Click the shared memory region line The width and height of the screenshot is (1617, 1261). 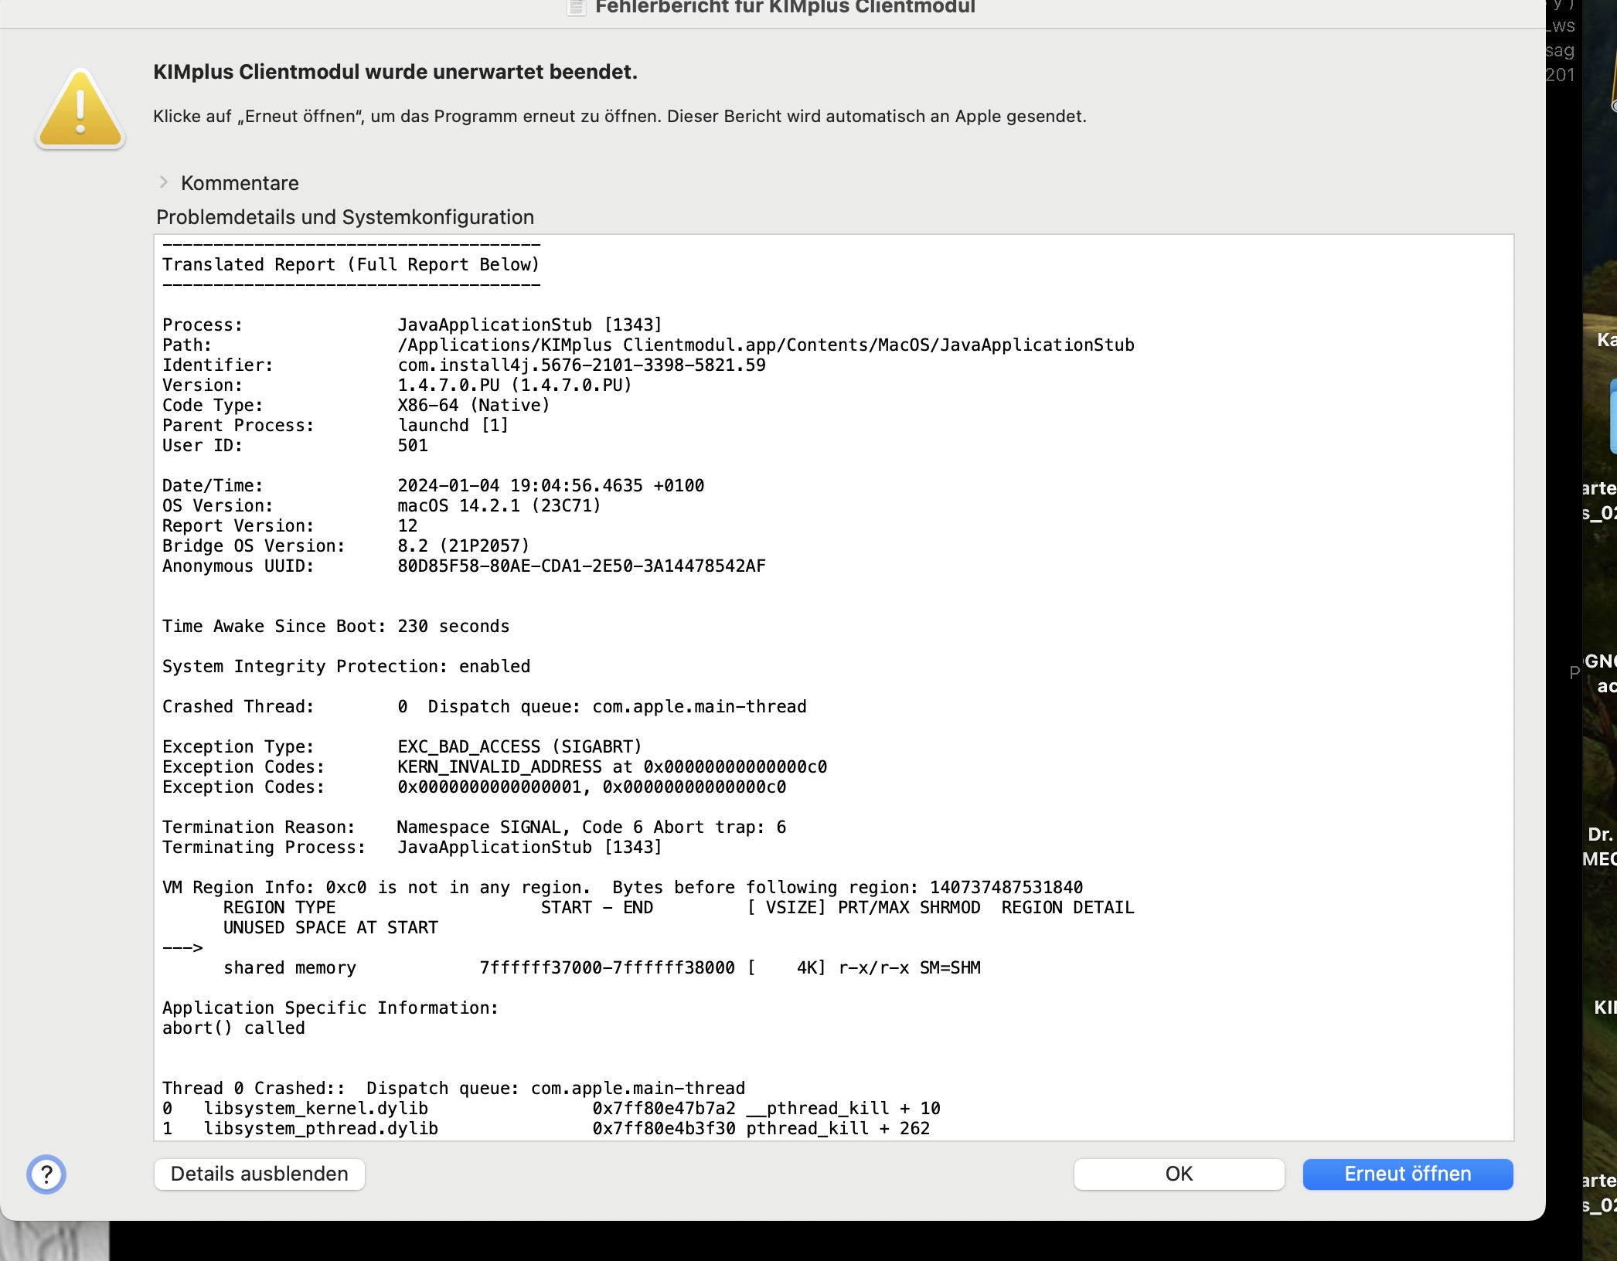[x=601, y=967]
